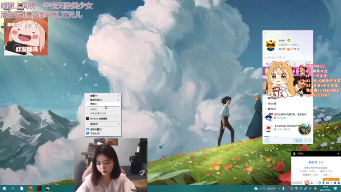Image resolution: width=341 pixels, height=192 pixels.
Task: Choose 显示设置(D) in context menu
Action: 103,129
